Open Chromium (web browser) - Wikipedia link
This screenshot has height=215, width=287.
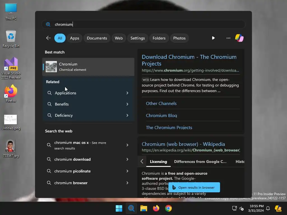(183, 144)
